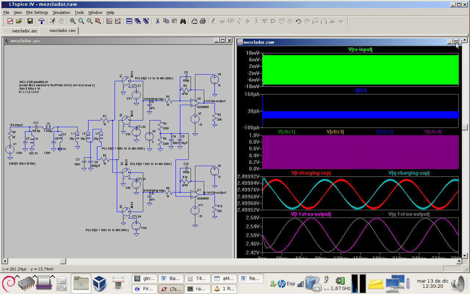Click the Tile Windows toolbar icon
470x294 pixels.
point(129,21)
